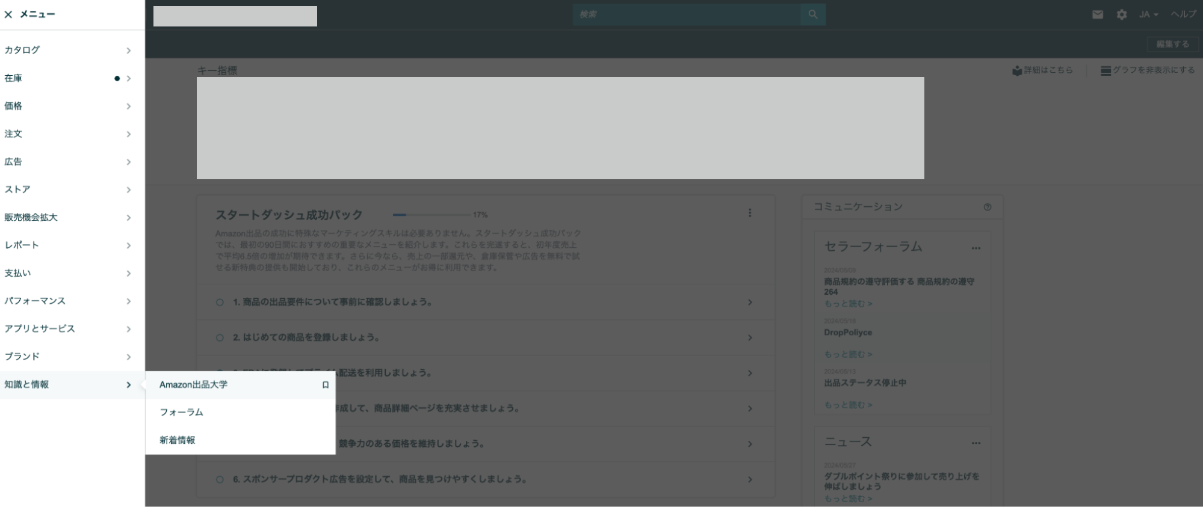1203x507 pixels.
Task: Expand the アプリとサービス submenu chevron
Action: (x=128, y=329)
